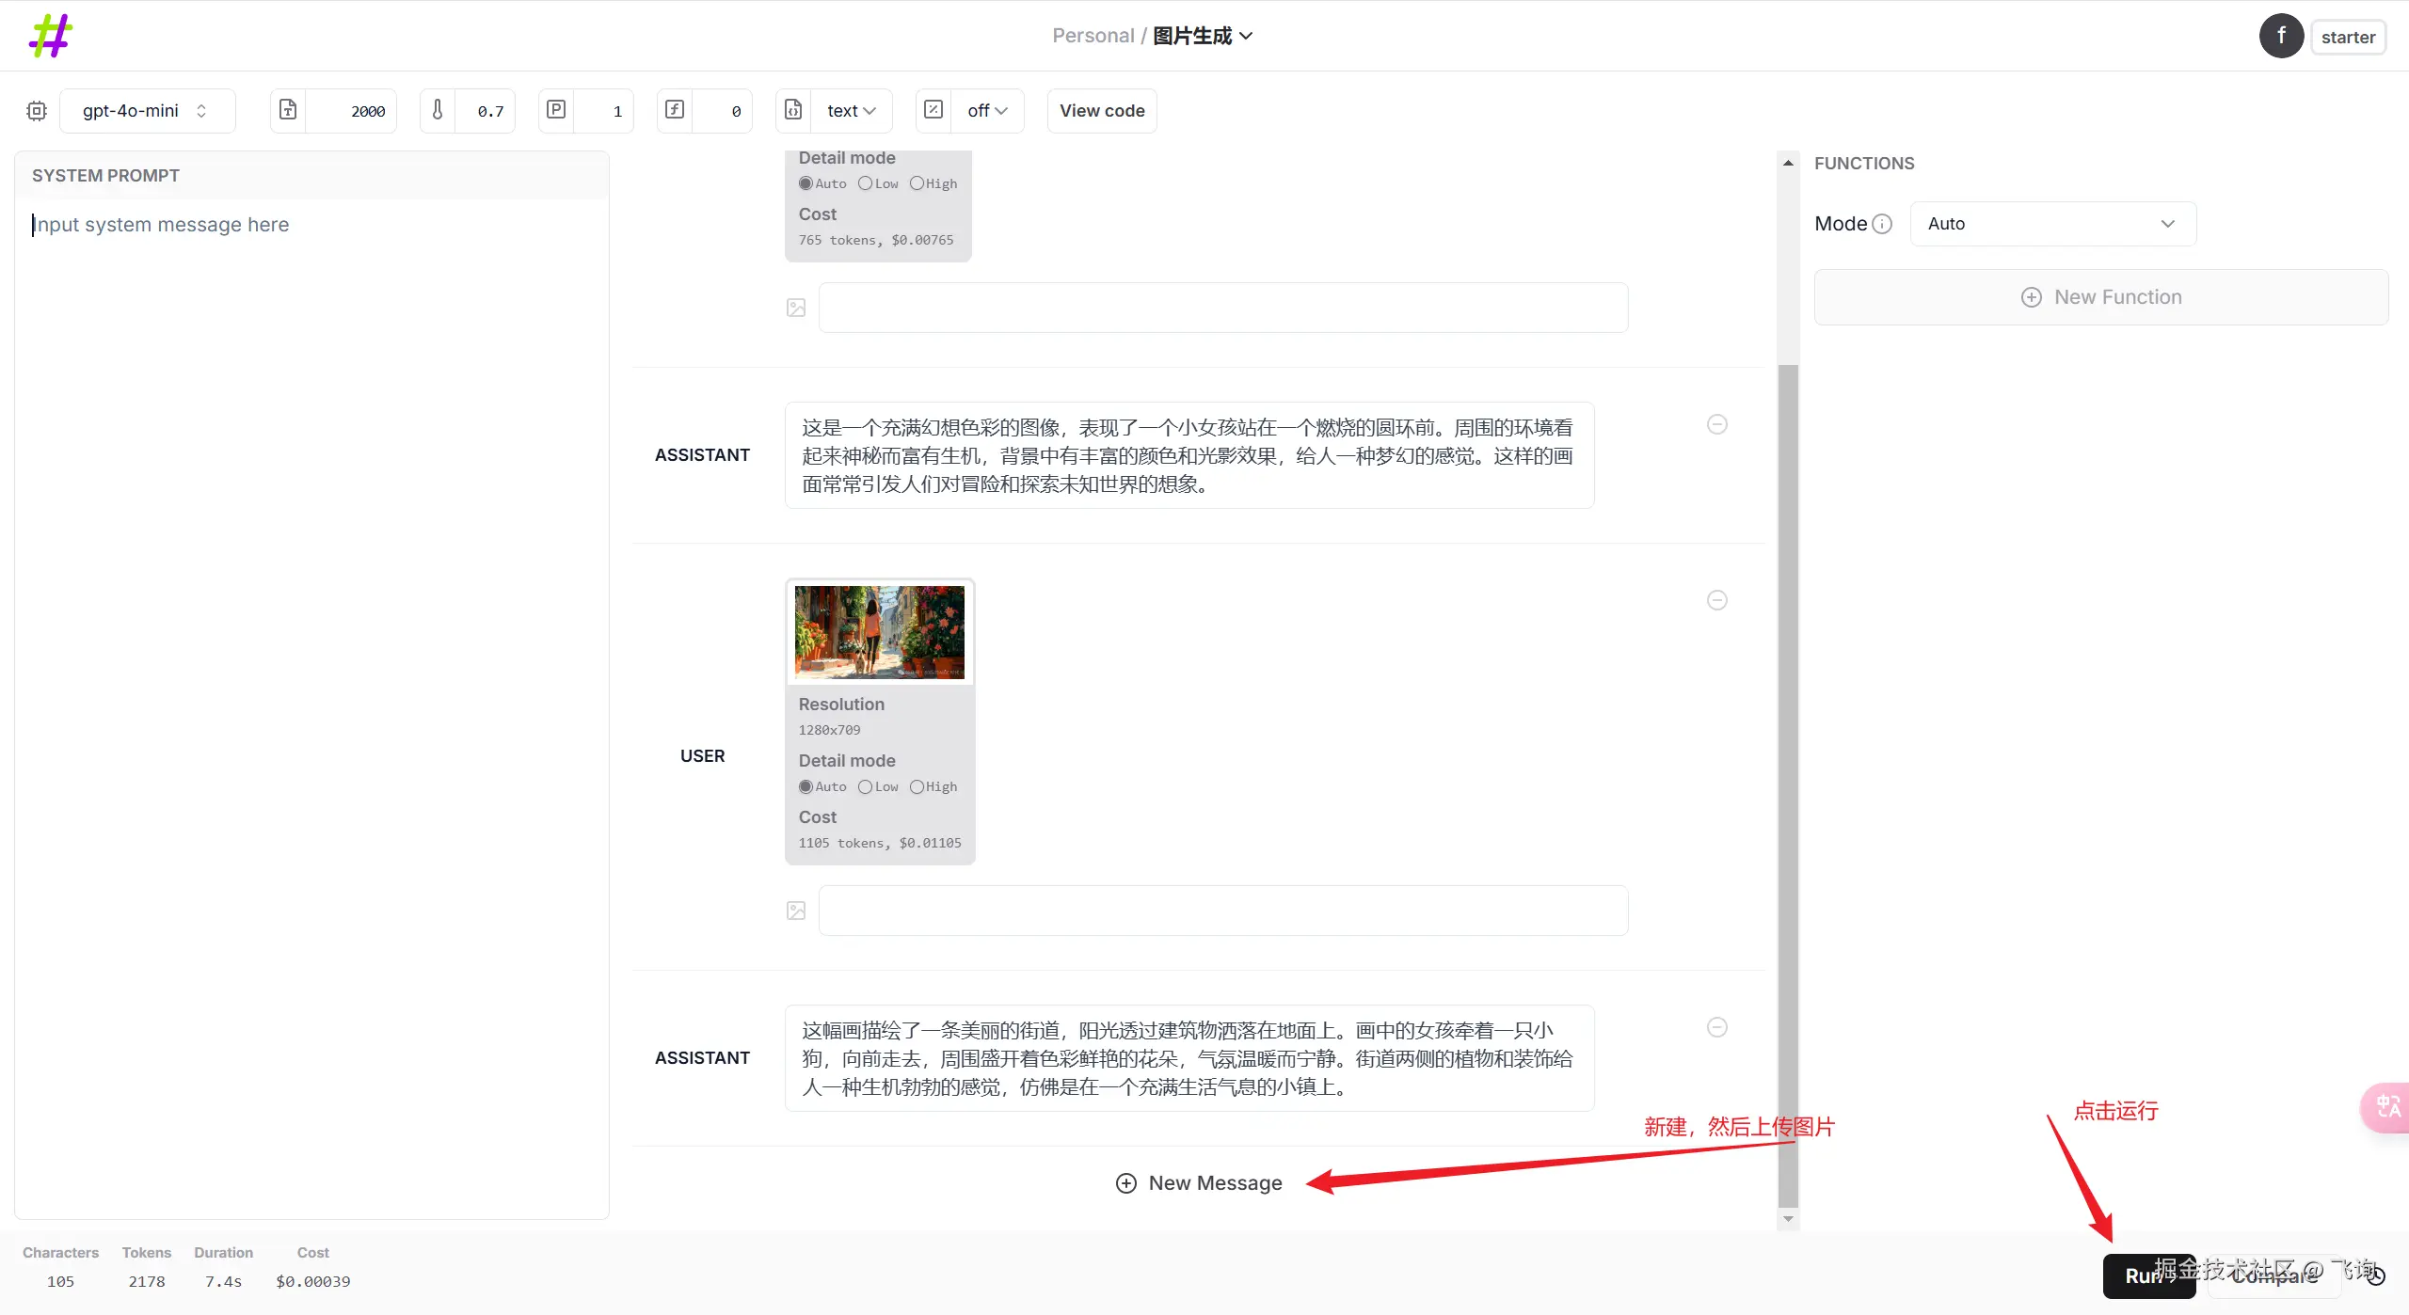The width and height of the screenshot is (2409, 1315).
Task: Select Low detail mode for street image
Action: coord(865,786)
